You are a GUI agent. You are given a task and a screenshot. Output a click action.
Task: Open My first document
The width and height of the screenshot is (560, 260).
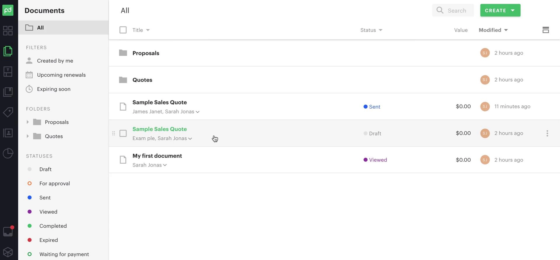coord(157,156)
